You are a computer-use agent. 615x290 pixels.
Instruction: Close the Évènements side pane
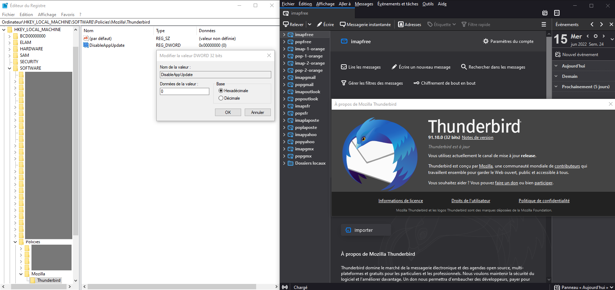611,24
